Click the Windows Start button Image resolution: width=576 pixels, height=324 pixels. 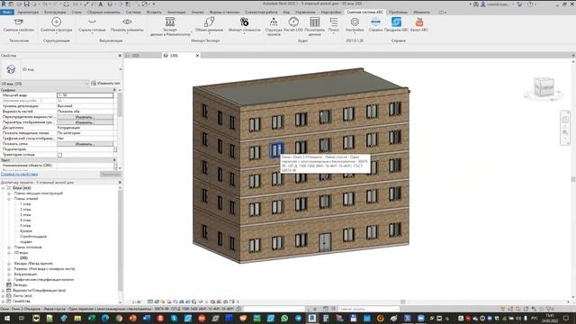click(7, 318)
